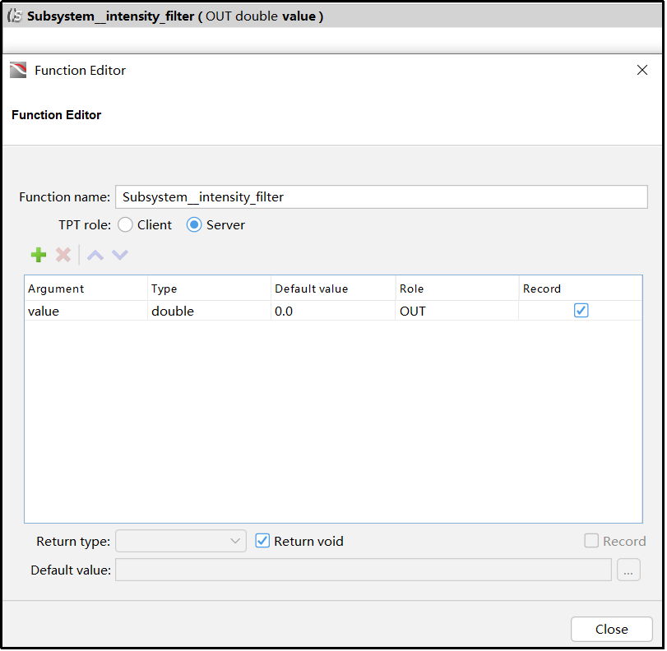Screen dimensions: 667x651
Task: Click the function icon beside the Subsystem__intensity_filter header
Action: pos(15,16)
